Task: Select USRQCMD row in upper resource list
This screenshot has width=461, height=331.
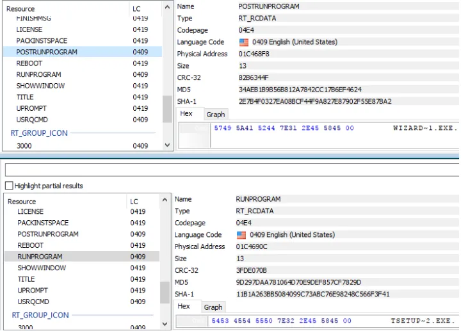Action: point(83,120)
